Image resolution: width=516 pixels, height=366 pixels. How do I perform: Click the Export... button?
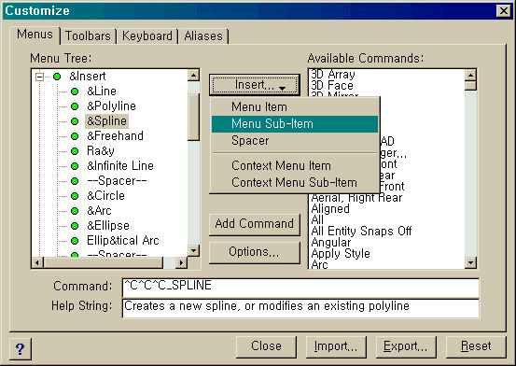click(x=406, y=346)
